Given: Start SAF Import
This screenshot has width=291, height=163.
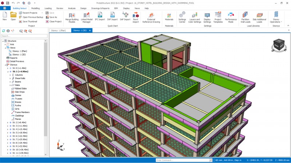Looking at the screenshot, I should click(125, 16).
